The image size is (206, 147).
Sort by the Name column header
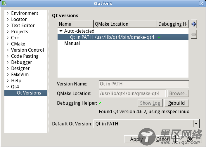pos(76,24)
